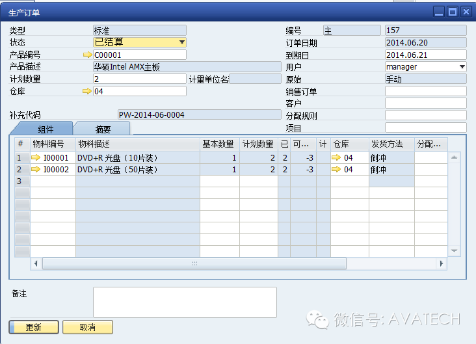This screenshot has height=344, width=476.
Task: Click warehouse link arrow in row 2
Action: [x=336, y=169]
